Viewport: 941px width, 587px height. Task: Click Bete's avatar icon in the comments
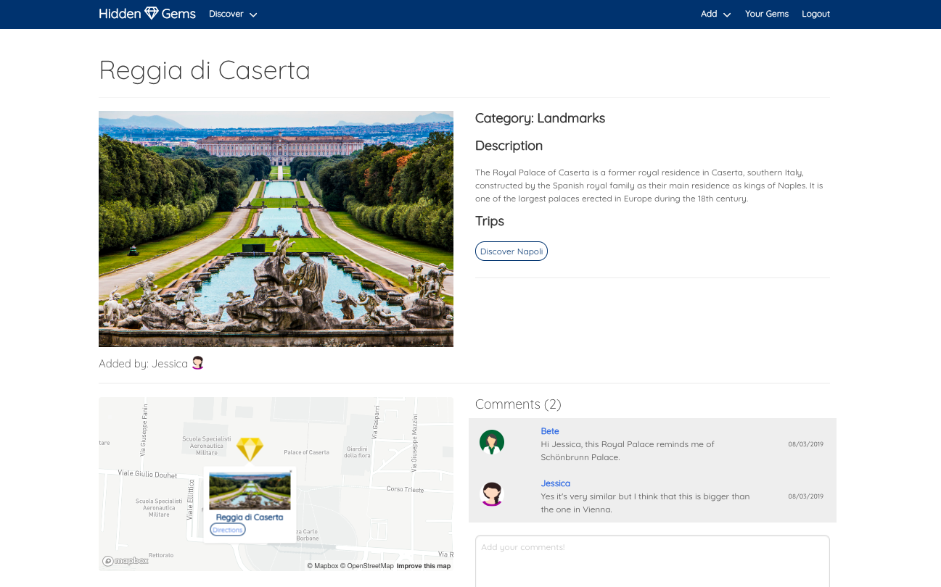point(492,441)
